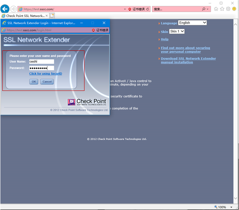
Task: Click the 'Click for using SecurID' link
Action: pos(46,74)
